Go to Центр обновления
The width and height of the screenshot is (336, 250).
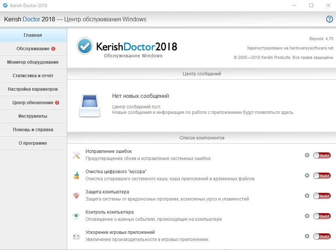coord(33,102)
